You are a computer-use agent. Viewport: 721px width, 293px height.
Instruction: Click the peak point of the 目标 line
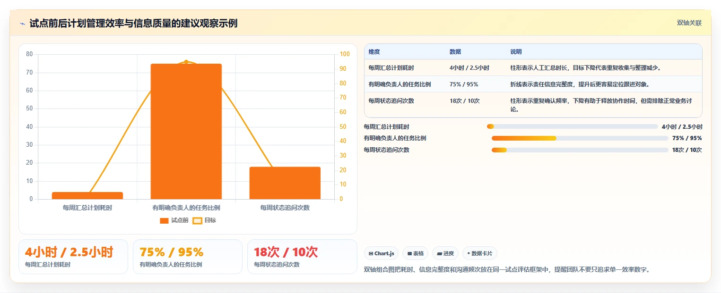tap(186, 62)
